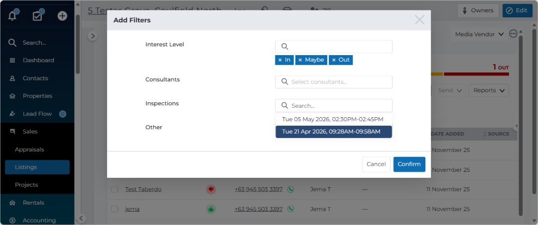Image resolution: width=538 pixels, height=225 pixels.
Task: Choose inspection Tue 05 May 2026, 02:30PM-02:45PM
Action: (333, 119)
